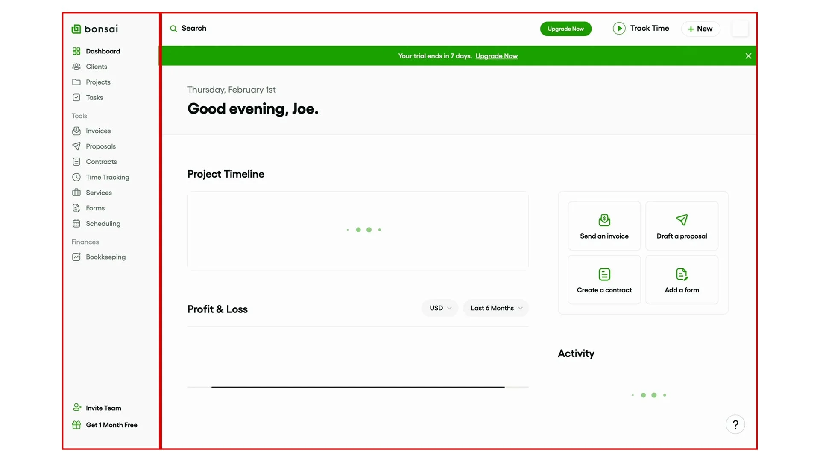Screen dimensions: 820x461
Task: Click the Draft a proposal paper-plane icon
Action: [682, 220]
